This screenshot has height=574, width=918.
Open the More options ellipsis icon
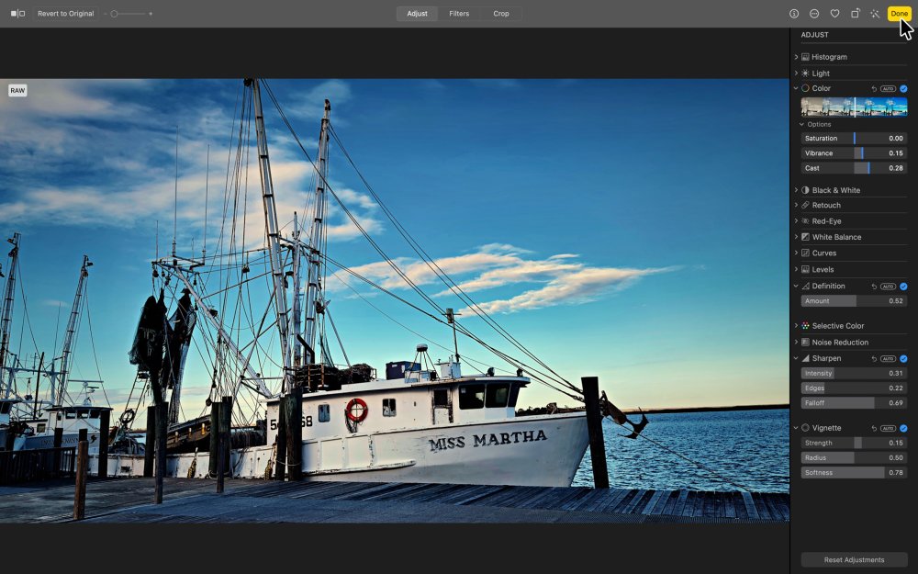(813, 14)
